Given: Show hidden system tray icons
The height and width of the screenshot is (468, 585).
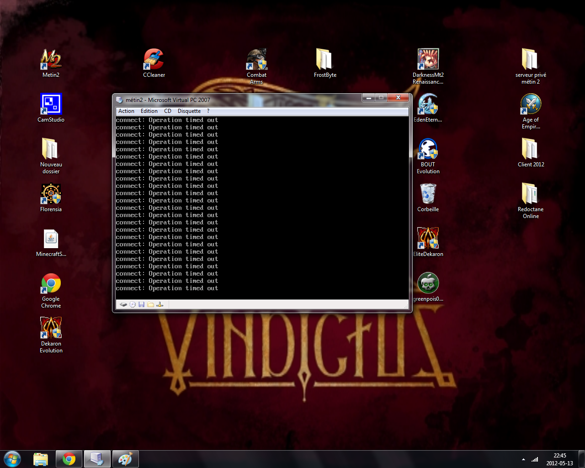Looking at the screenshot, I should 523,459.
